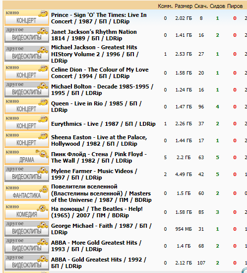Open the ABBA - Gold Greatest Hits 1992 link
Viewport: 247px width, 273px height.
(x=99, y=263)
